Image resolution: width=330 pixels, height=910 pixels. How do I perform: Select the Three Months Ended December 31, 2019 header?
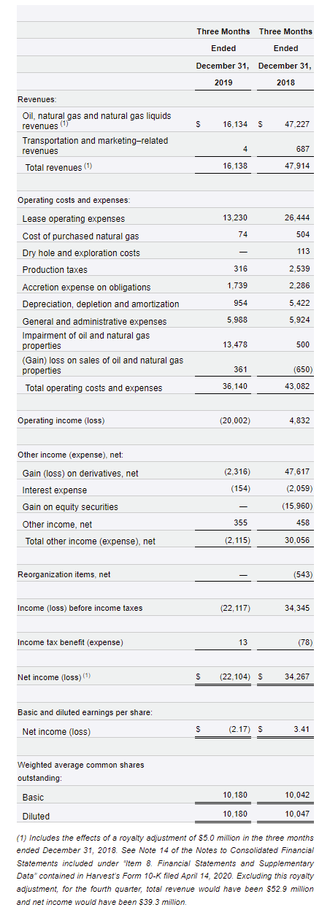pos(223,57)
